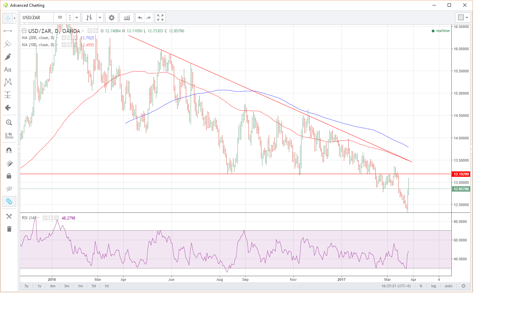This screenshot has height=330, width=516.
Task: Open settings gear of RSI indicator
Action: point(51,218)
